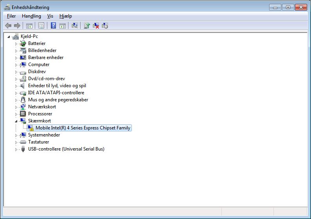The image size is (311, 219).
Task: Select Enheder til lyd, video og spil
Action: [57, 86]
